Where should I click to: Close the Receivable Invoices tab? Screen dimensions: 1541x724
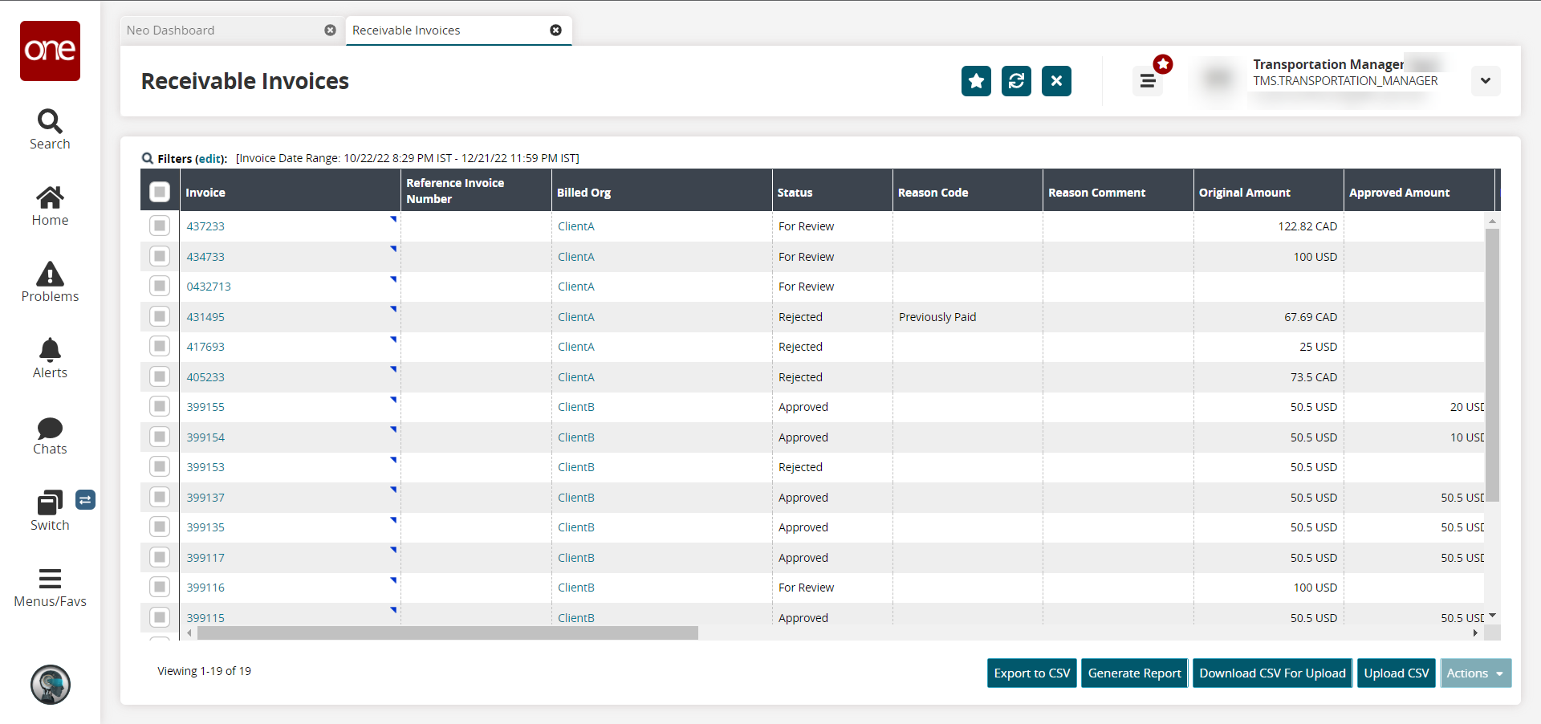(x=555, y=31)
